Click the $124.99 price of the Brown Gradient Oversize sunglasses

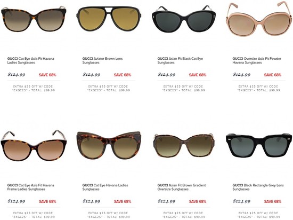click(167, 201)
